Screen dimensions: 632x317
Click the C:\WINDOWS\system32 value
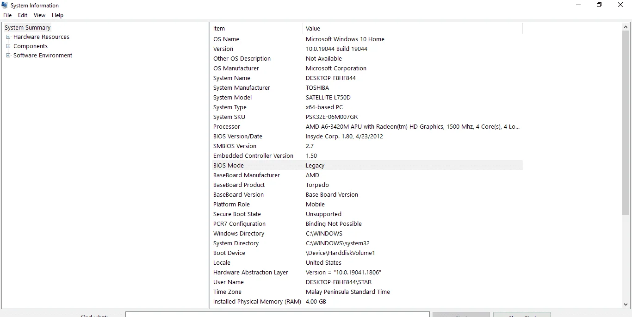tap(338, 243)
